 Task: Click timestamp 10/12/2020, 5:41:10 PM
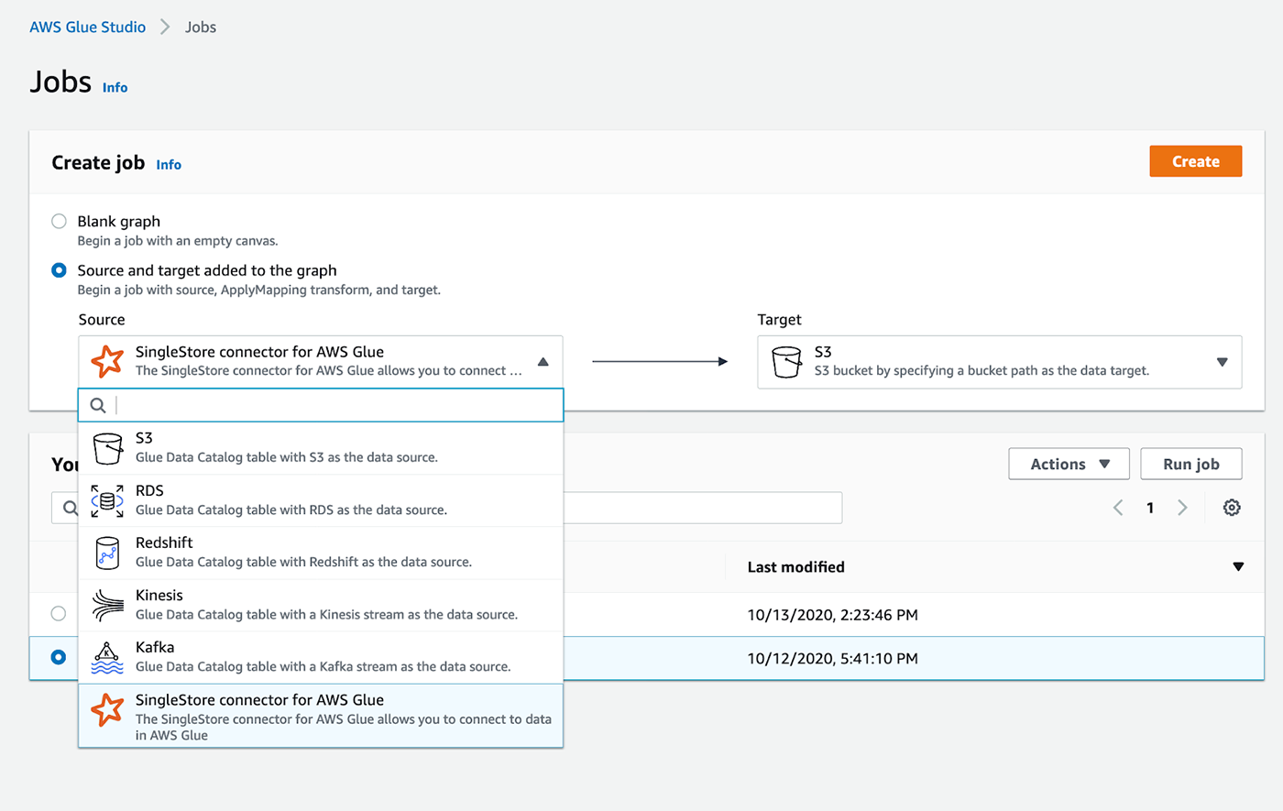(832, 658)
